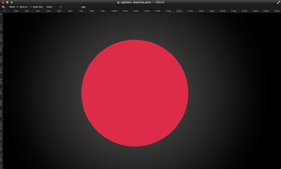
Task: Select the Zoom Out mode radio button
Action: (x=31, y=7)
